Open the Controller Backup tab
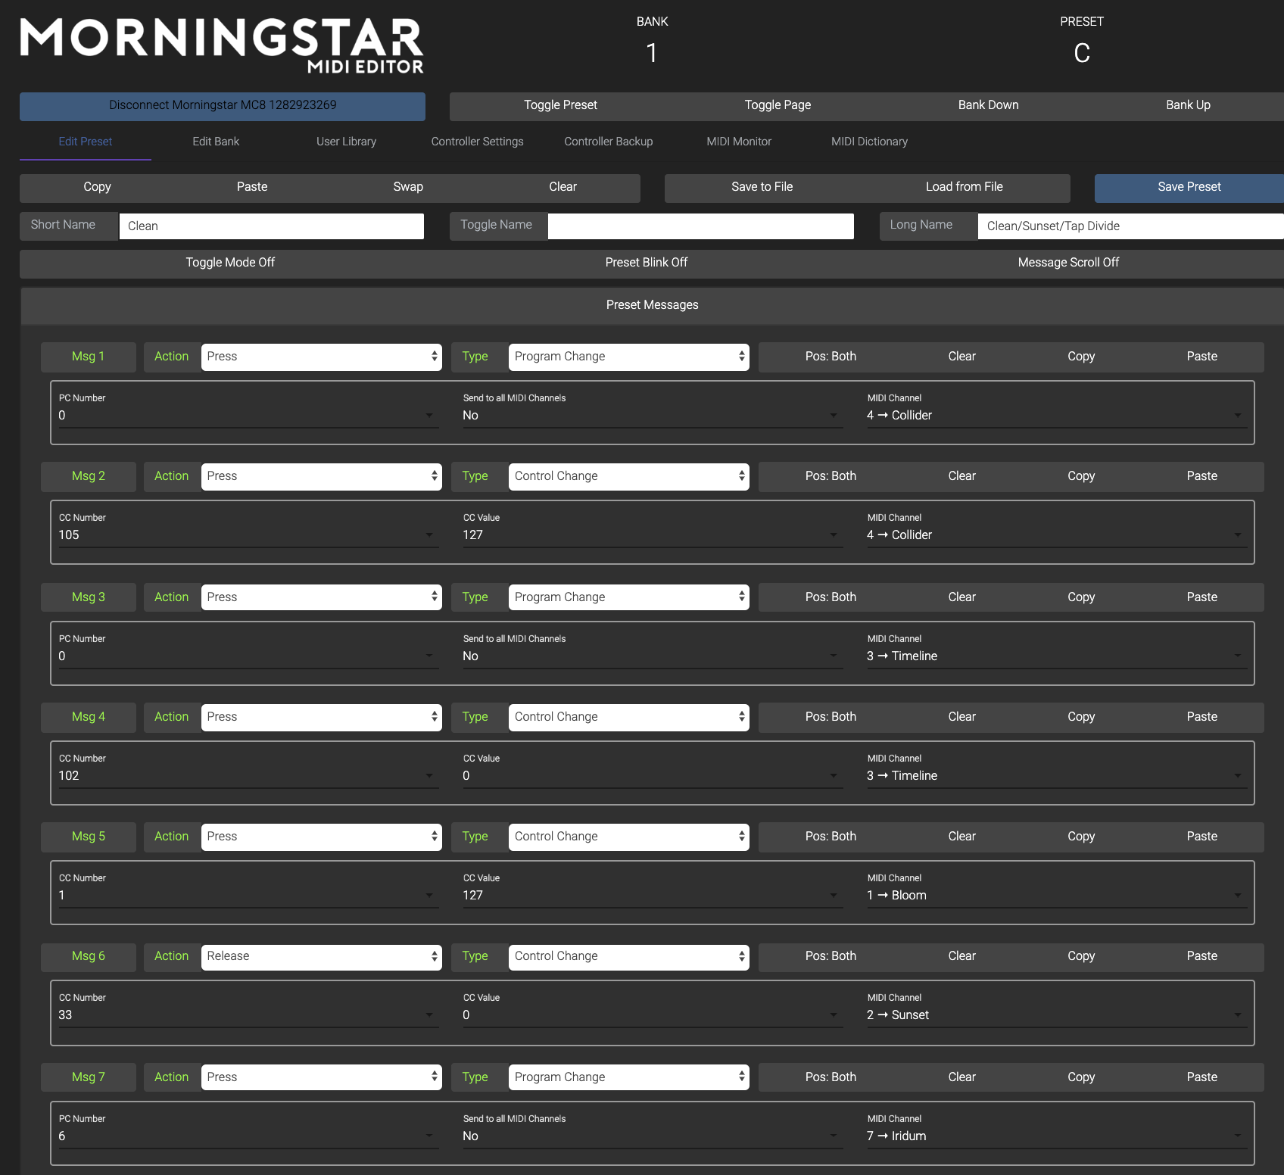The height and width of the screenshot is (1175, 1284). point(608,142)
